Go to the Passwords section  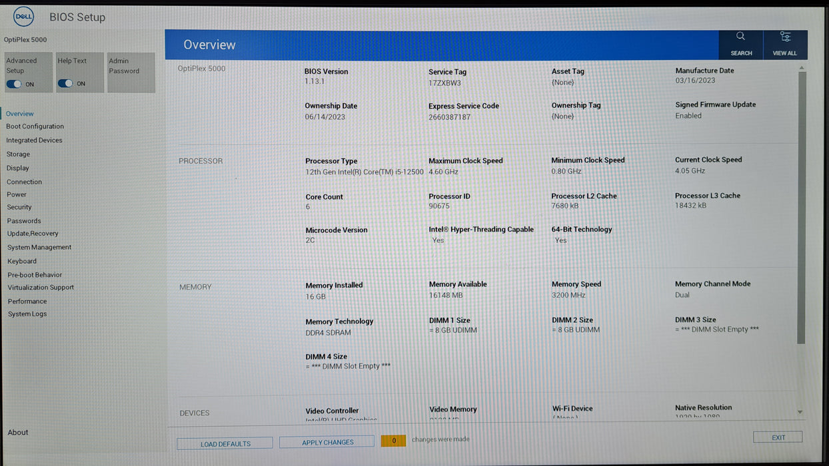pos(24,221)
